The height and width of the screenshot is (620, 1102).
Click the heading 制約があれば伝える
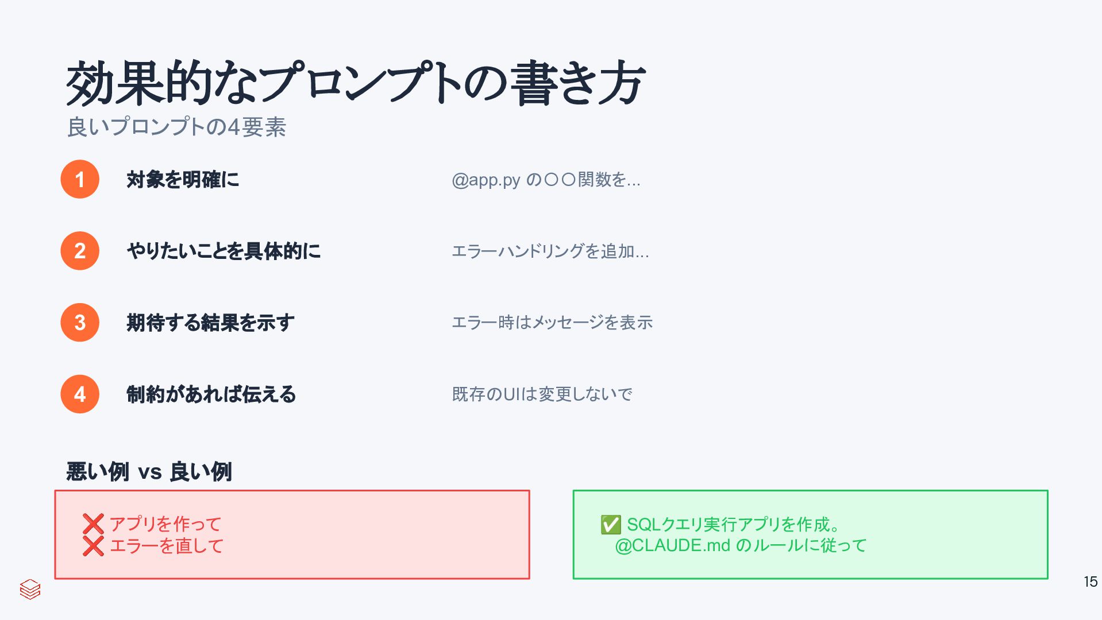coord(211,394)
